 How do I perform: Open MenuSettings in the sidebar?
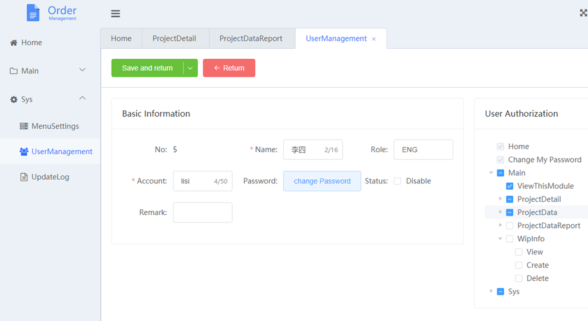(x=50, y=126)
